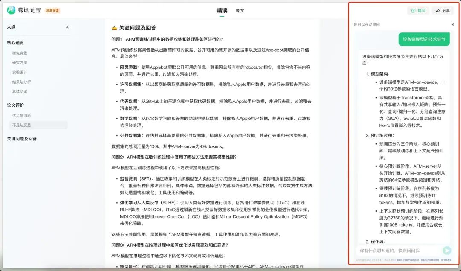Click the Tencent Yuanbao logo
461x271 pixels.
click(x=24, y=10)
